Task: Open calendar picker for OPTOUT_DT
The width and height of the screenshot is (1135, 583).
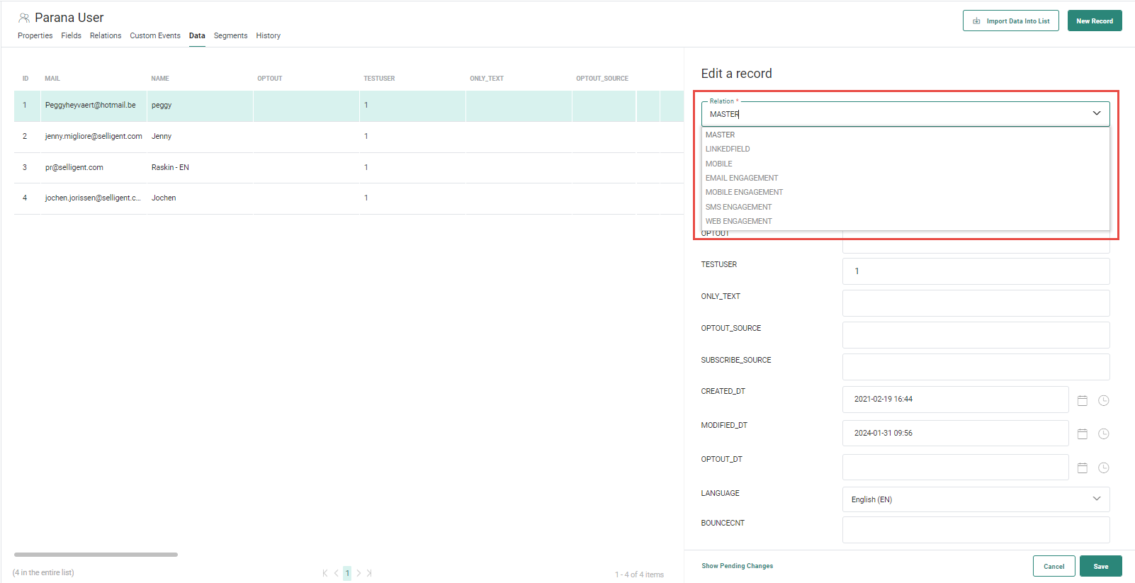Action: pyautogui.click(x=1082, y=468)
